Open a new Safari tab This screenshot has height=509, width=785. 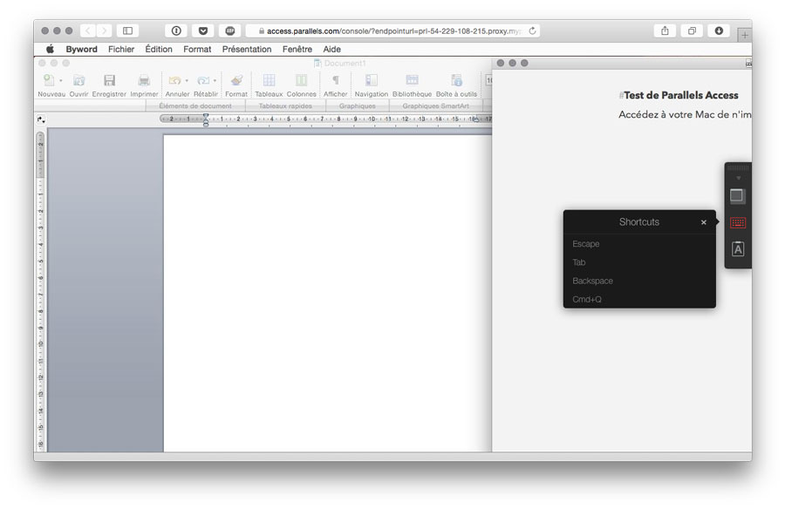coord(745,35)
